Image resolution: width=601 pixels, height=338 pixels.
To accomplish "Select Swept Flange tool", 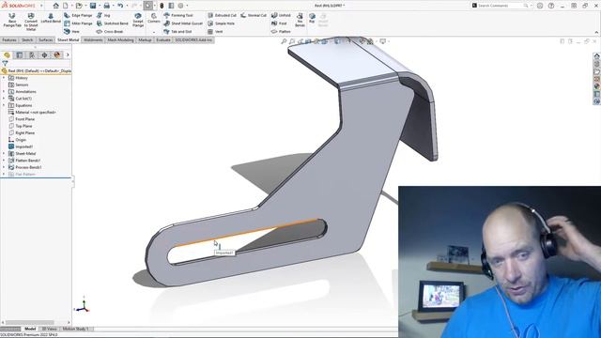I will (x=138, y=20).
